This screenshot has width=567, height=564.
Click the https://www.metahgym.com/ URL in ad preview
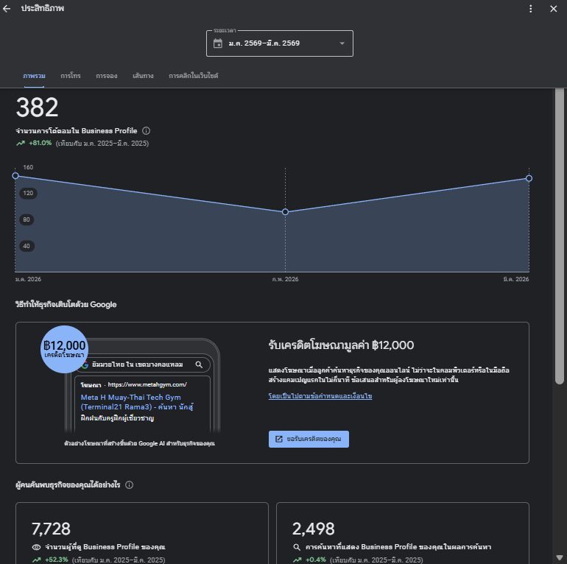(147, 384)
